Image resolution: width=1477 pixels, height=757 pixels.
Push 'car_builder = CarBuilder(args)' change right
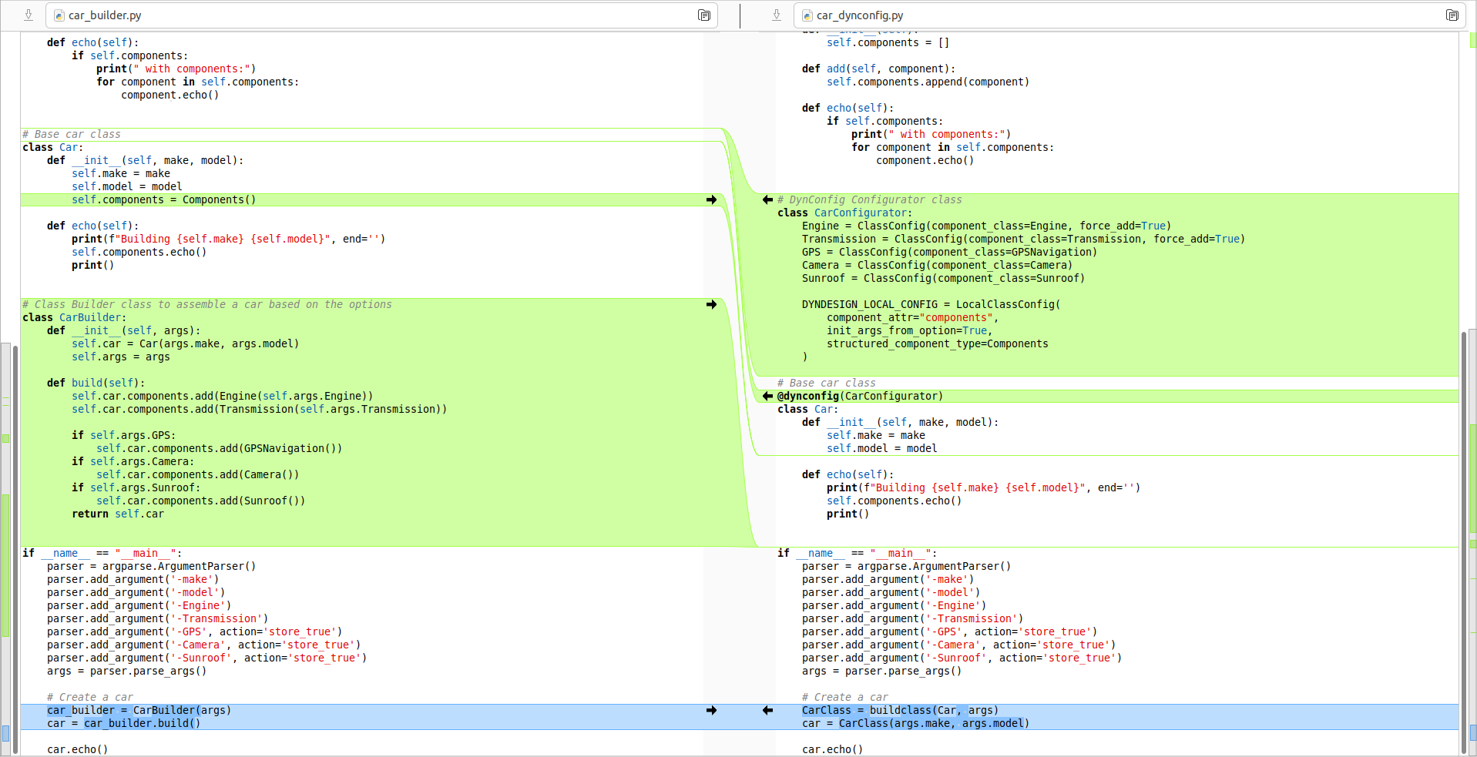pos(711,710)
